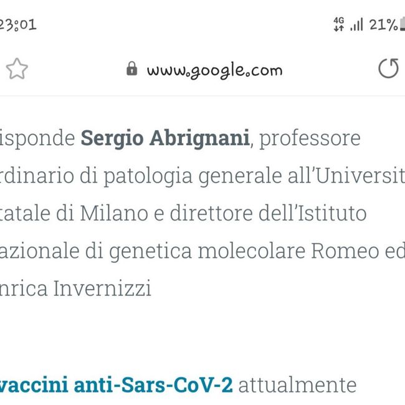Tap the word "professore"
This screenshot has width=405, height=405.
tap(309, 138)
